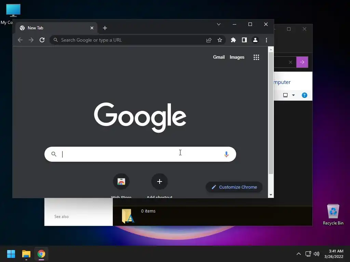Reload the page in Chrome
Screen dimensions: 350x262
coord(42,40)
